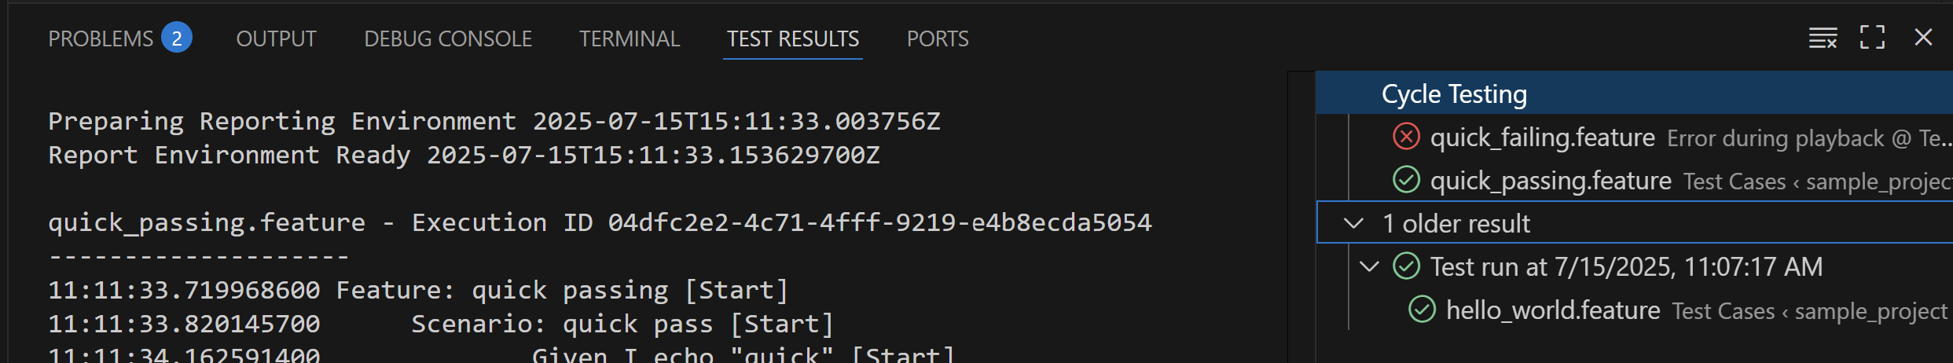Close the bottom panel
The width and height of the screenshot is (1953, 363).
pos(1923,37)
